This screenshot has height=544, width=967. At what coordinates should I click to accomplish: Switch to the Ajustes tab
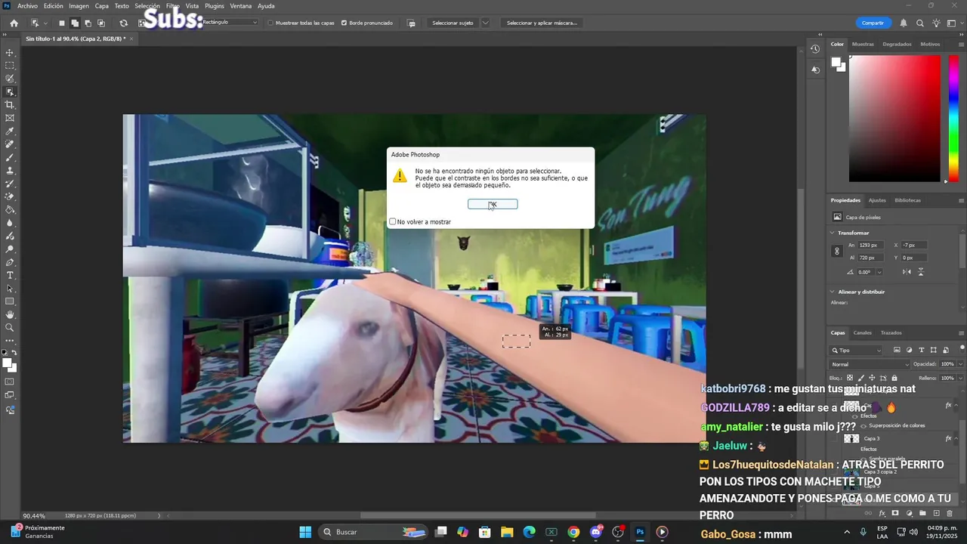pyautogui.click(x=877, y=200)
